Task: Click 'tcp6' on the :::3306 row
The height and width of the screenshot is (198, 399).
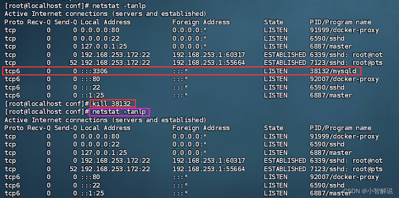Action: (12, 71)
